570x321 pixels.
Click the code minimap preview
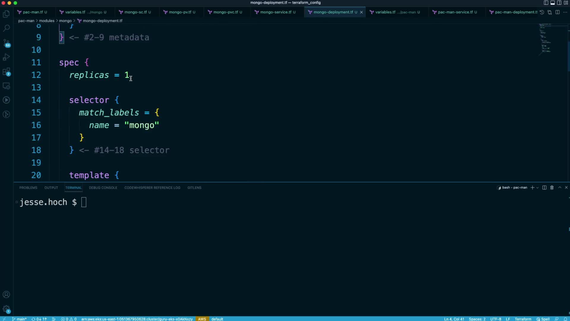pyautogui.click(x=546, y=39)
